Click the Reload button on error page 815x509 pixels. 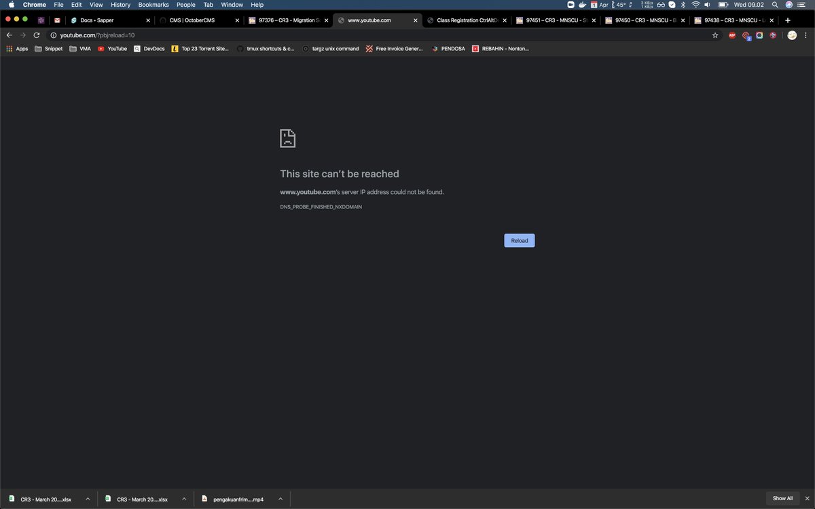coord(519,240)
